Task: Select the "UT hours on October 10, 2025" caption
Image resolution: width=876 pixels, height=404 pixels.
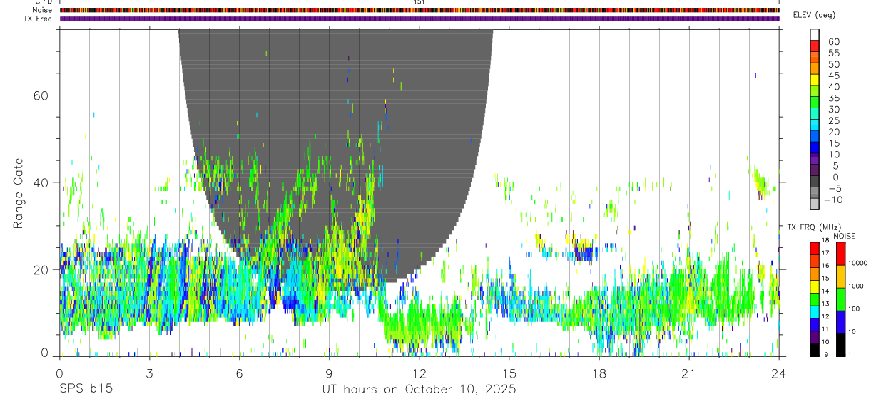Action: pos(419,389)
